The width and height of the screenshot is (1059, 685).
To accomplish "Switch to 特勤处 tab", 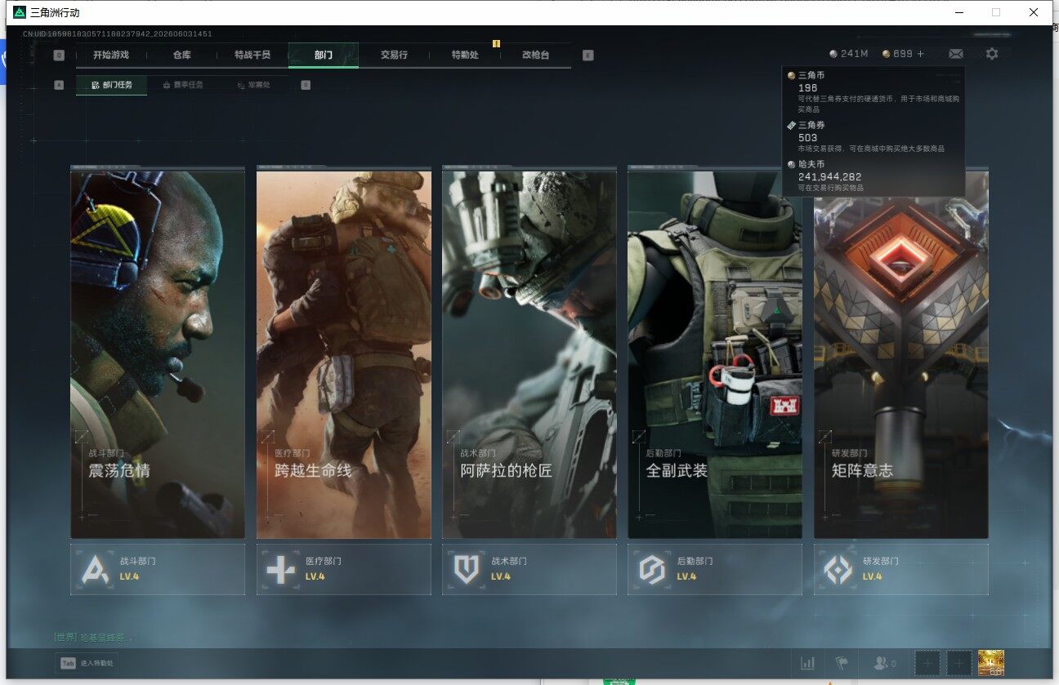I will pyautogui.click(x=465, y=56).
